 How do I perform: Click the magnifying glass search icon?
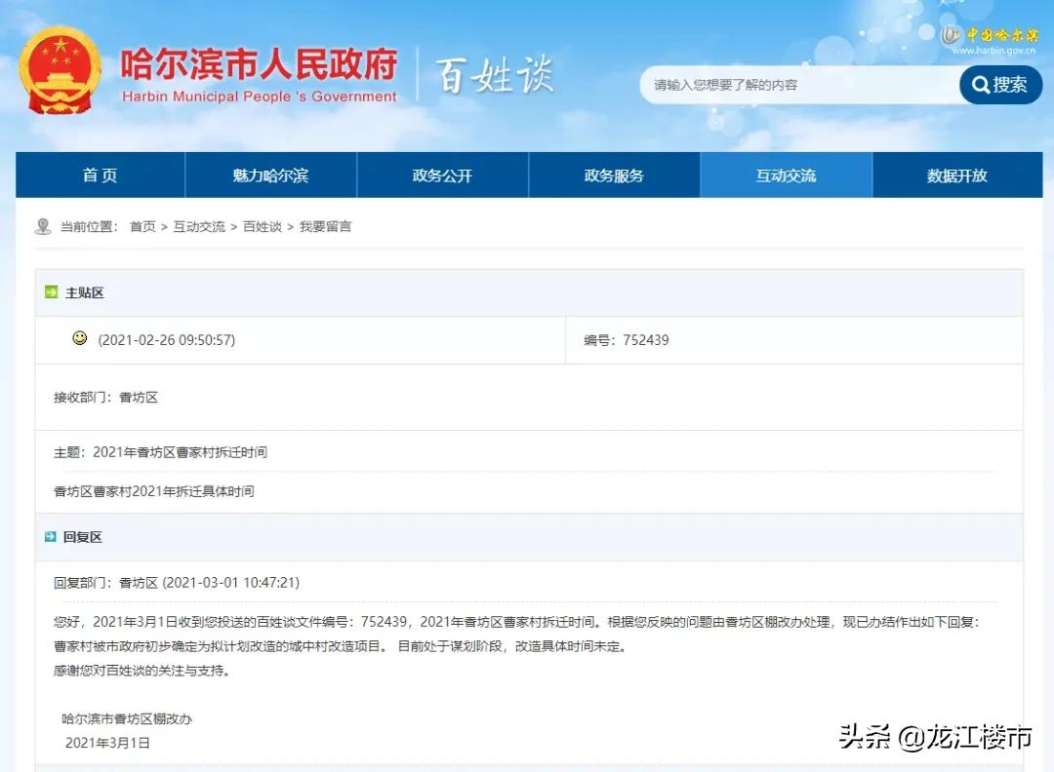[980, 85]
